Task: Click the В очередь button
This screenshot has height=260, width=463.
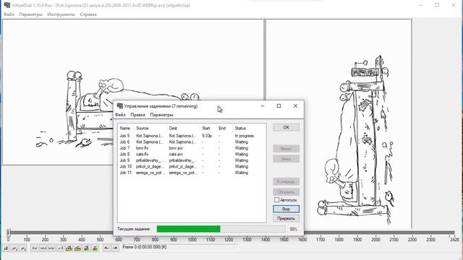Action: click(x=286, y=181)
